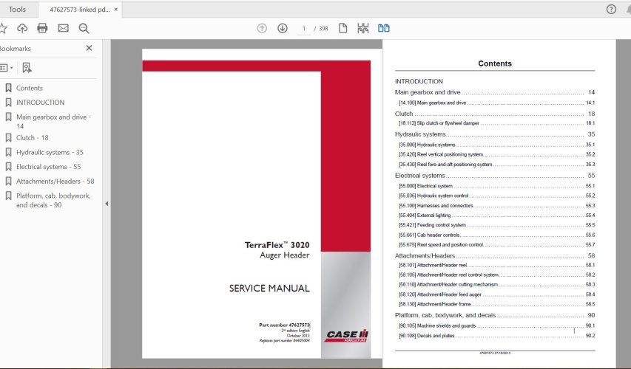Click the find current bookmark icon

pyautogui.click(x=27, y=68)
